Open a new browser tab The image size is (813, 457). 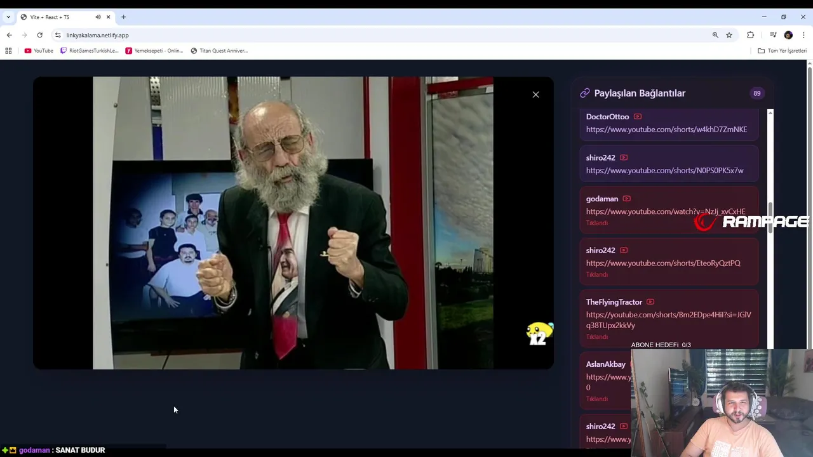[123, 17]
